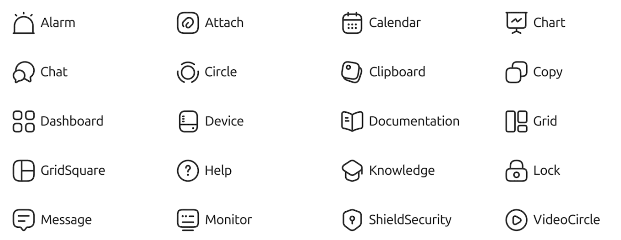This screenshot has width=621, height=240.
Task: Open the Knowledge graduation cap icon
Action: [352, 171]
